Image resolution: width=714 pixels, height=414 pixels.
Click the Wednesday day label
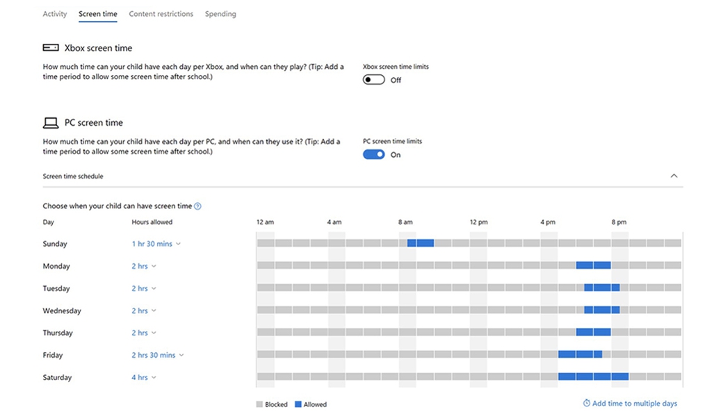(x=62, y=310)
